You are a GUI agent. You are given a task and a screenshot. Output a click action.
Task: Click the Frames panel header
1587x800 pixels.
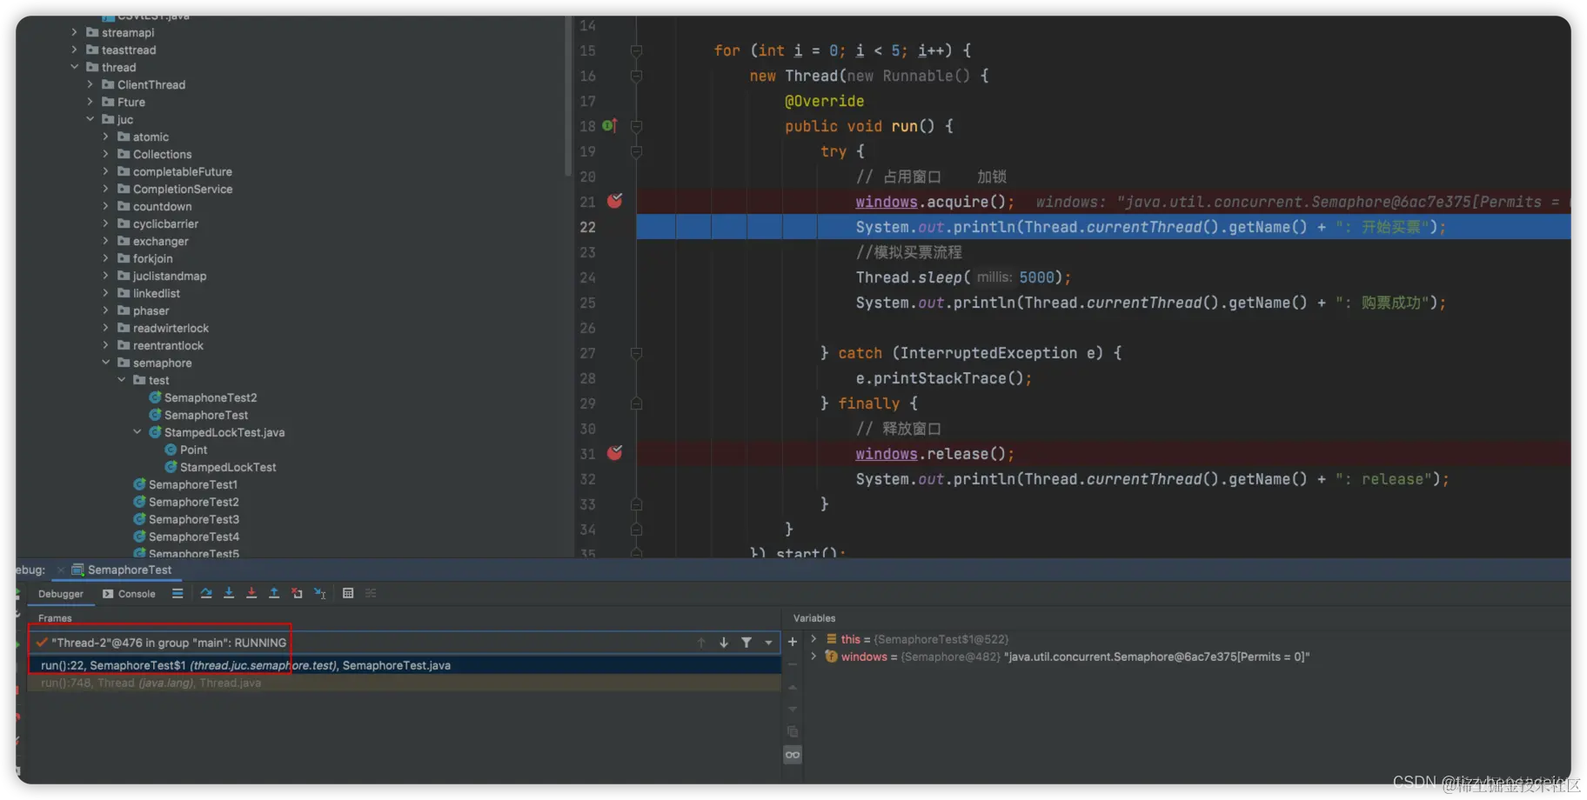pyautogui.click(x=55, y=618)
